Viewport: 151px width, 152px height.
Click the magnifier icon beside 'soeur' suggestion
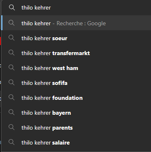[12, 38]
